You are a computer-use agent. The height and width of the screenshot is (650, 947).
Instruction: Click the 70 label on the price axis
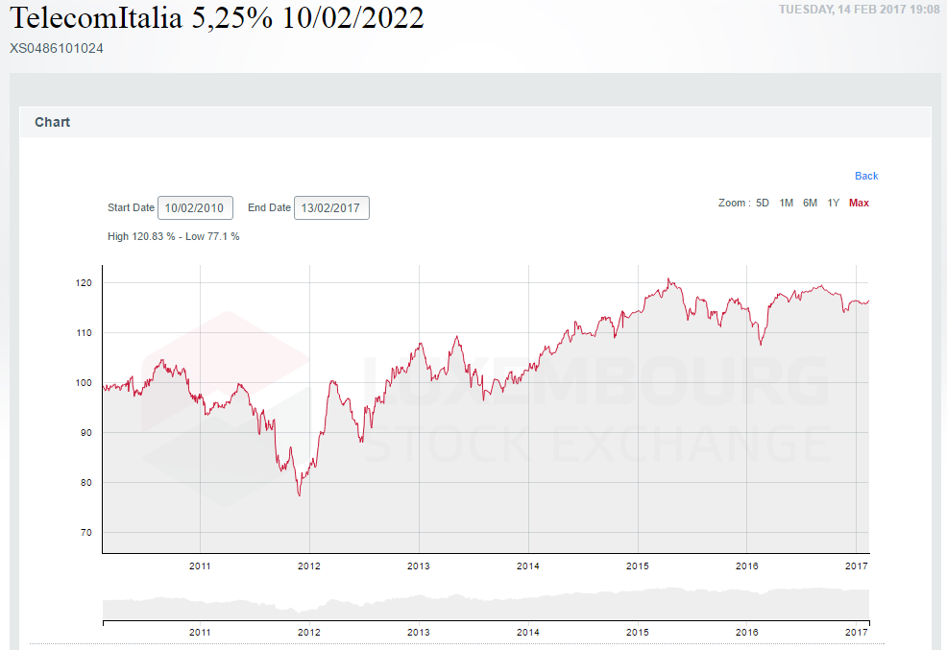86,532
